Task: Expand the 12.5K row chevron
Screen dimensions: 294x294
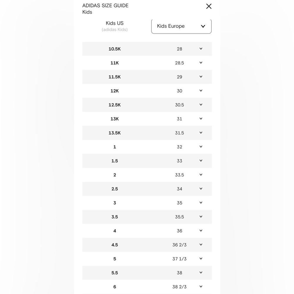Action: pos(201,105)
